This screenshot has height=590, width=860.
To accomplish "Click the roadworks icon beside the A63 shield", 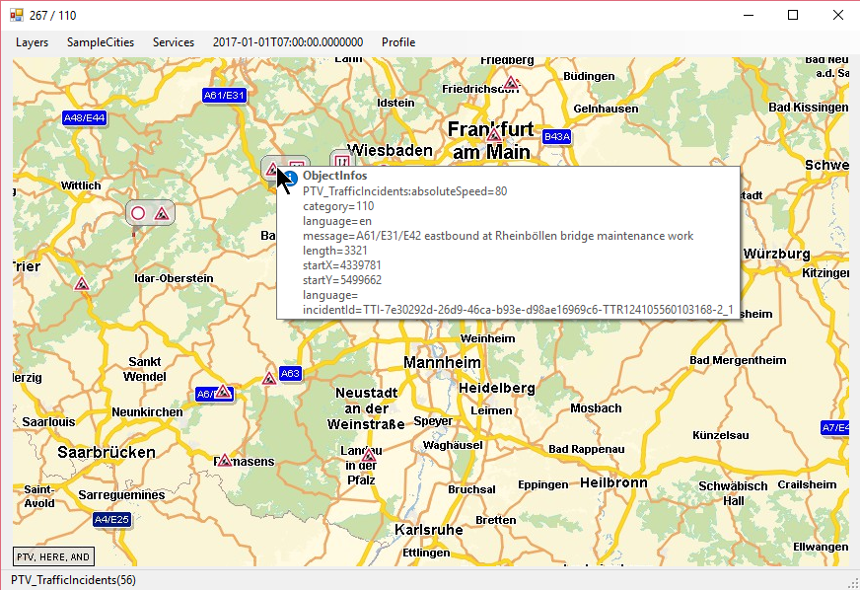I will coord(268,379).
